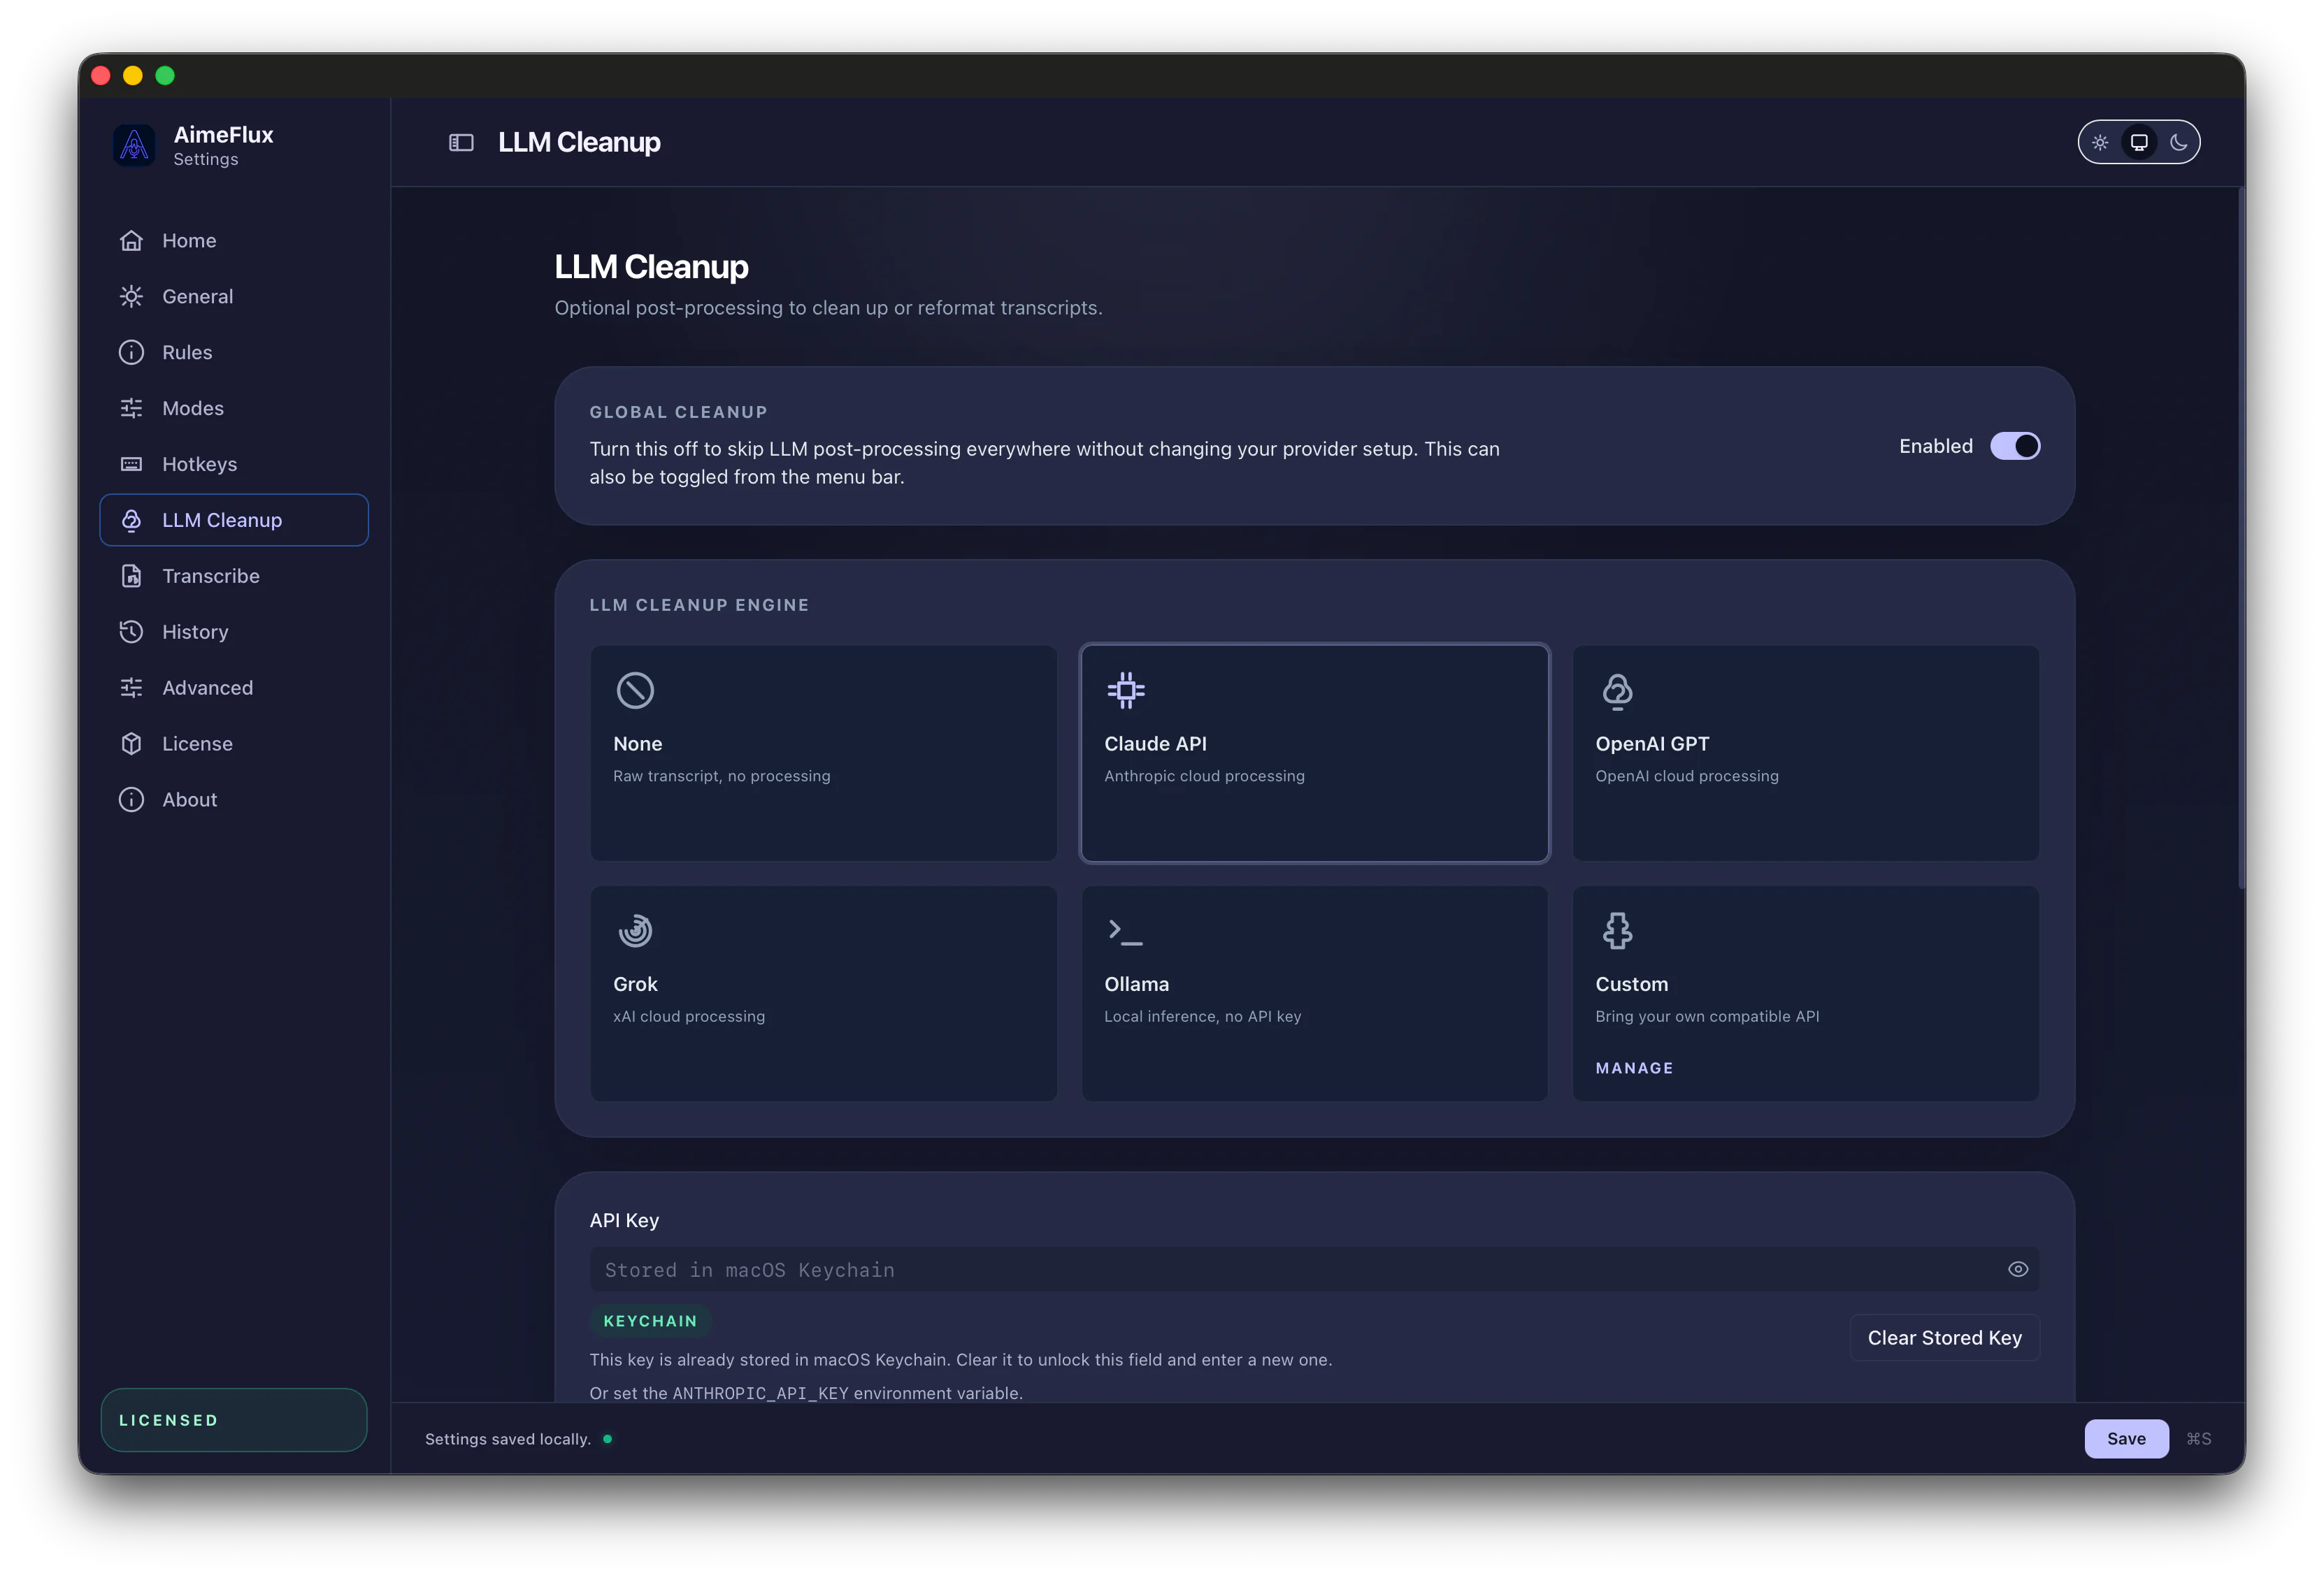Toggle the Global Cleanup Enabled switch

coord(2015,447)
